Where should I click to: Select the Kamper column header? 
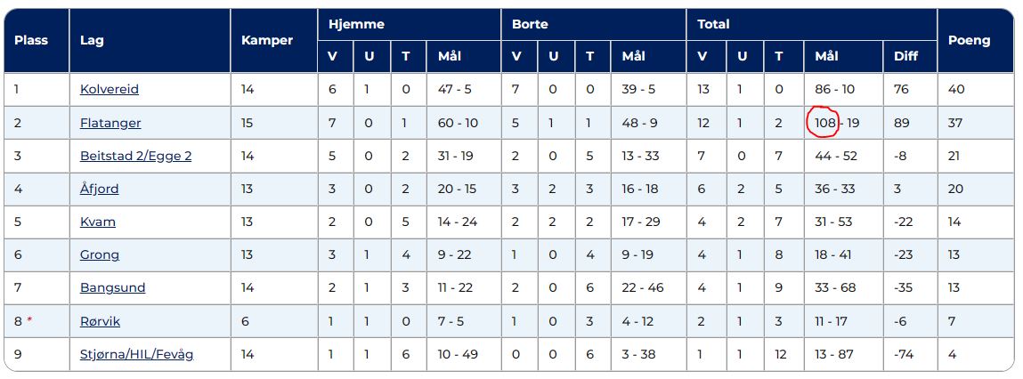click(267, 40)
